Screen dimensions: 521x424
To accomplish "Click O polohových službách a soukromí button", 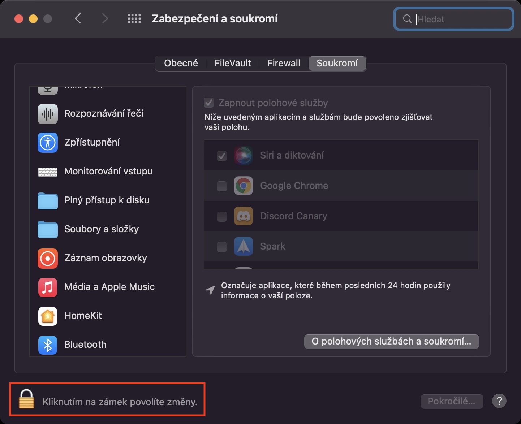I will [391, 342].
